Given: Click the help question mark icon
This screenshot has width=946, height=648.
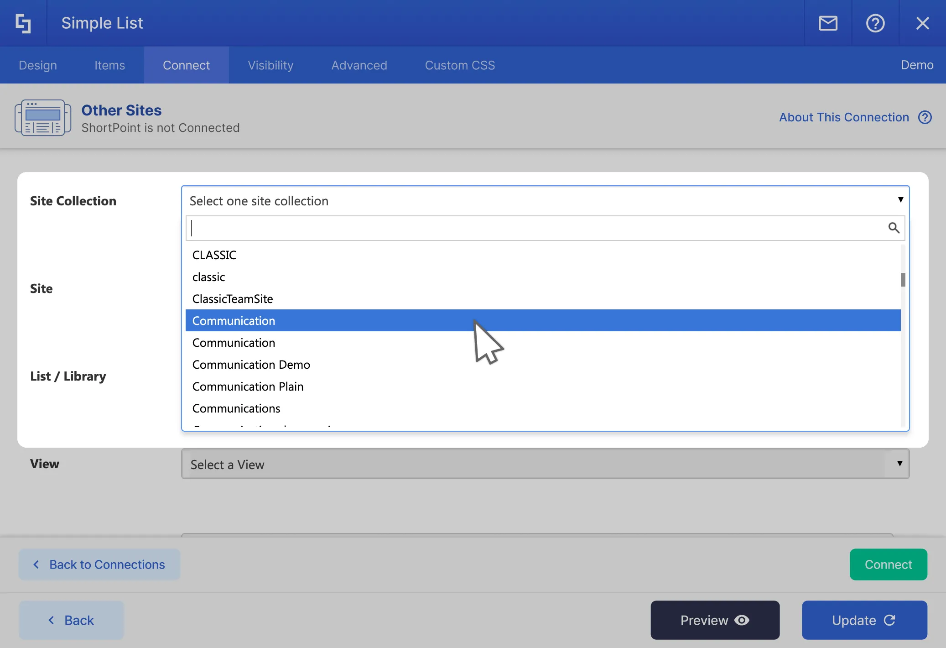Looking at the screenshot, I should tap(875, 23).
